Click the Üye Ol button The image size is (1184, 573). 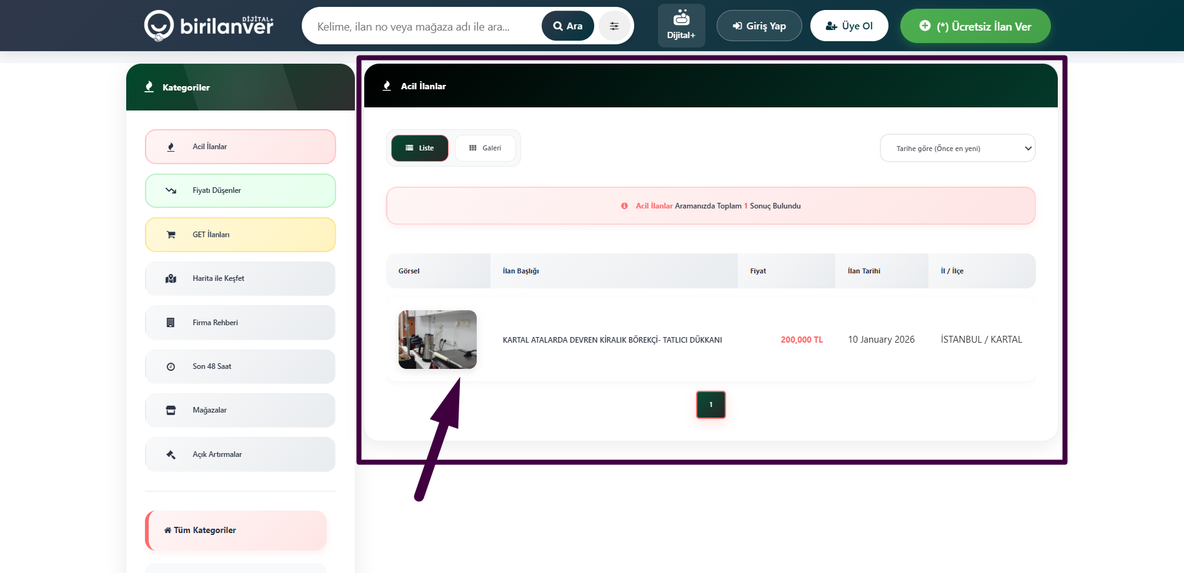tap(849, 26)
